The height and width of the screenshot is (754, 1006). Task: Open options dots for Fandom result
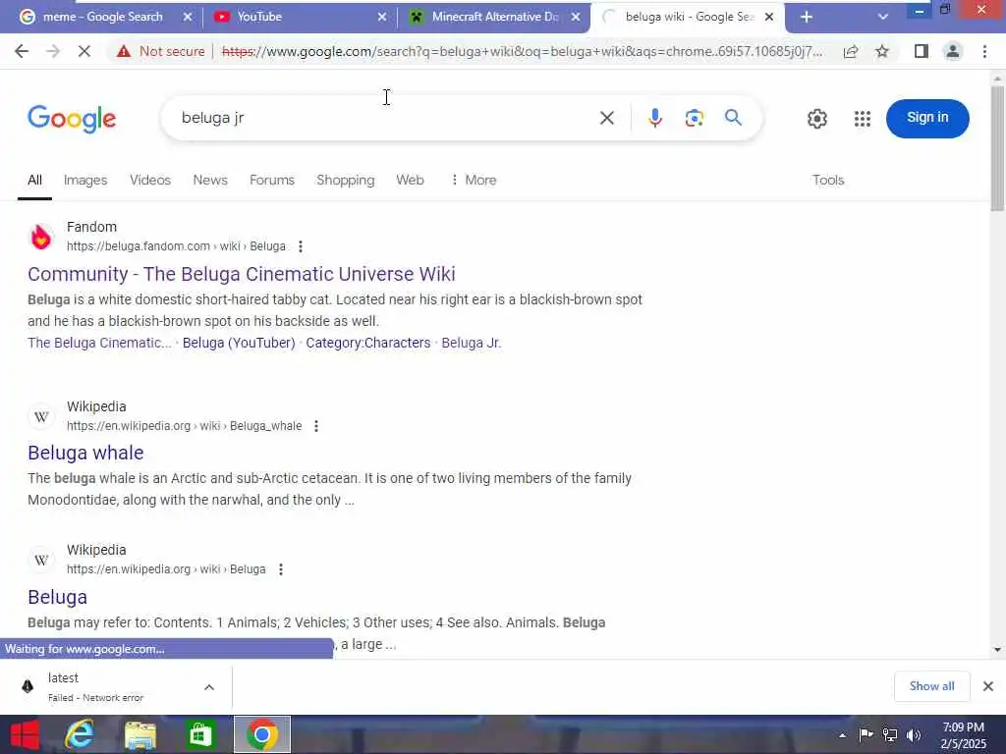coord(301,246)
